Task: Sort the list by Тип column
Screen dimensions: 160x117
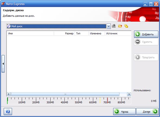Action: [x=82, y=33]
